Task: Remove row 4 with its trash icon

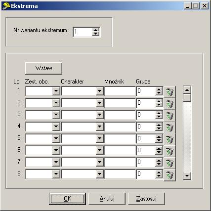Action: pyautogui.click(x=169, y=127)
